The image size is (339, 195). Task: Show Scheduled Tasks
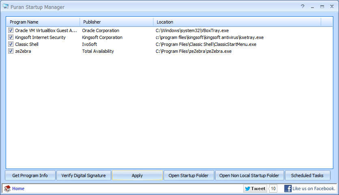[x=307, y=175]
